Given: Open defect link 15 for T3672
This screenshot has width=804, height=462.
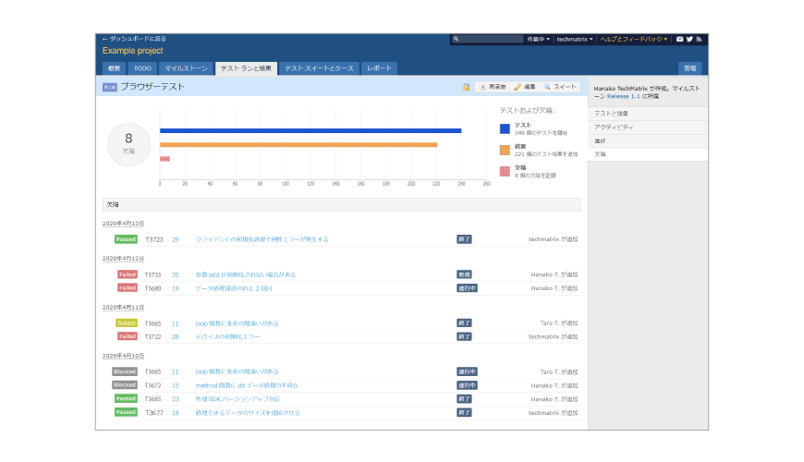Looking at the screenshot, I should click(176, 385).
